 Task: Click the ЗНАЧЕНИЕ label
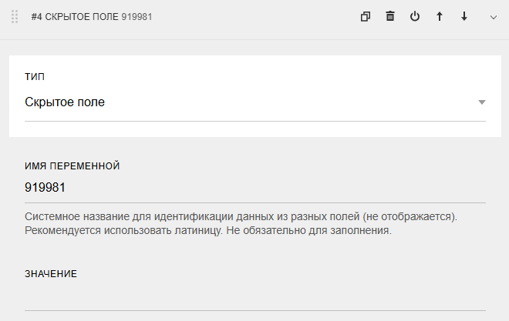click(51, 273)
